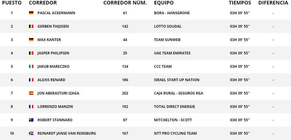Click the CORREDOR NÚM. column header

coord(125,3)
